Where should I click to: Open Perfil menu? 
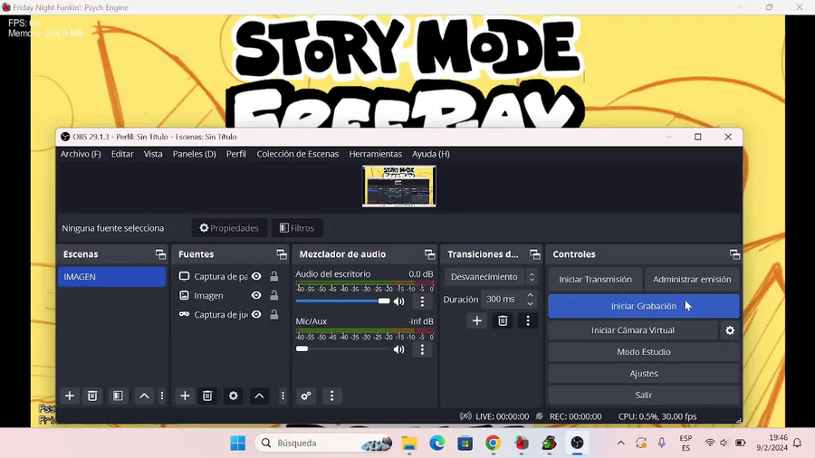coord(236,154)
